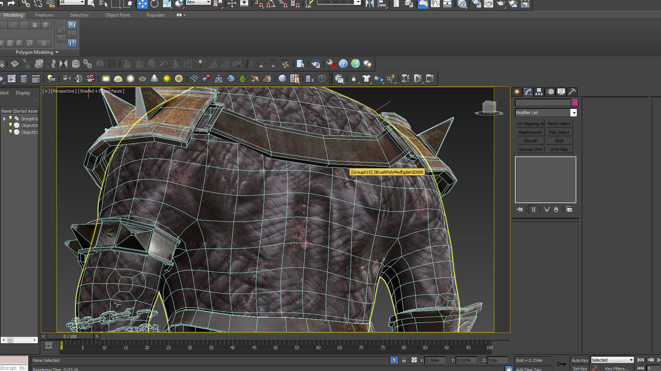Image resolution: width=661 pixels, height=371 pixels.
Task: Click the Scene Explorer horizontal scrollbar
Action: 19,340
